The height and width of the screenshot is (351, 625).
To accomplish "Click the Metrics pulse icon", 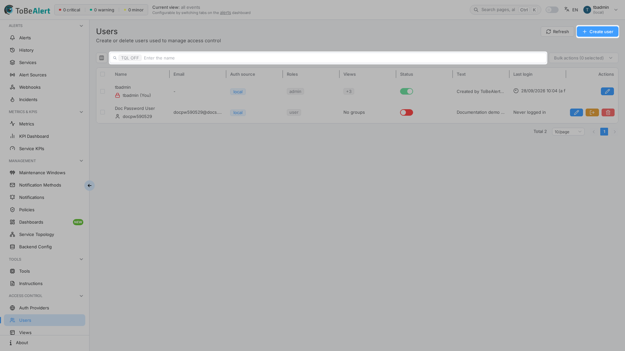I will [12, 124].
